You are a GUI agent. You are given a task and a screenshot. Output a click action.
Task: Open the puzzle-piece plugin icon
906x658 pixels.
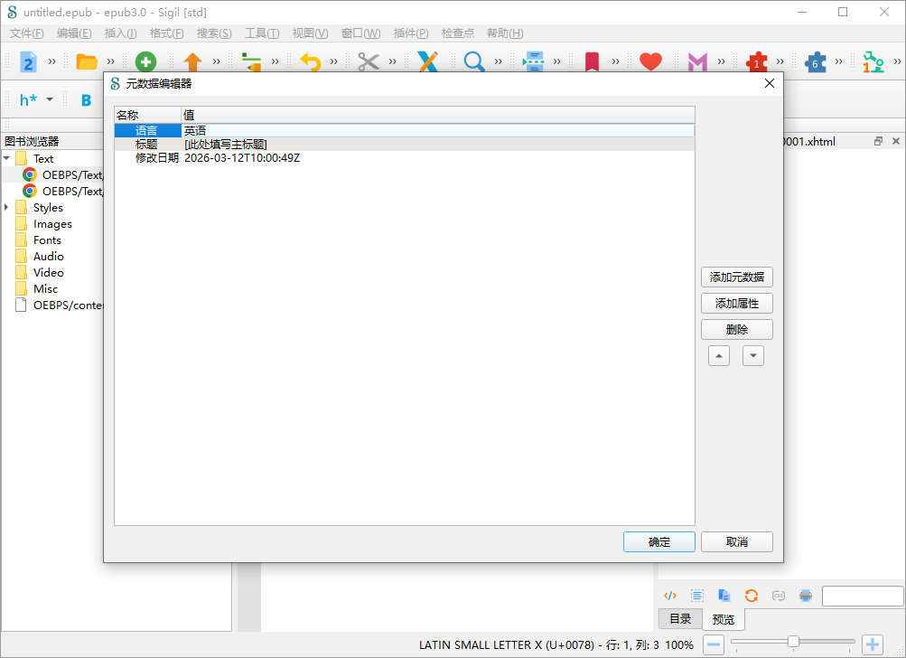817,61
